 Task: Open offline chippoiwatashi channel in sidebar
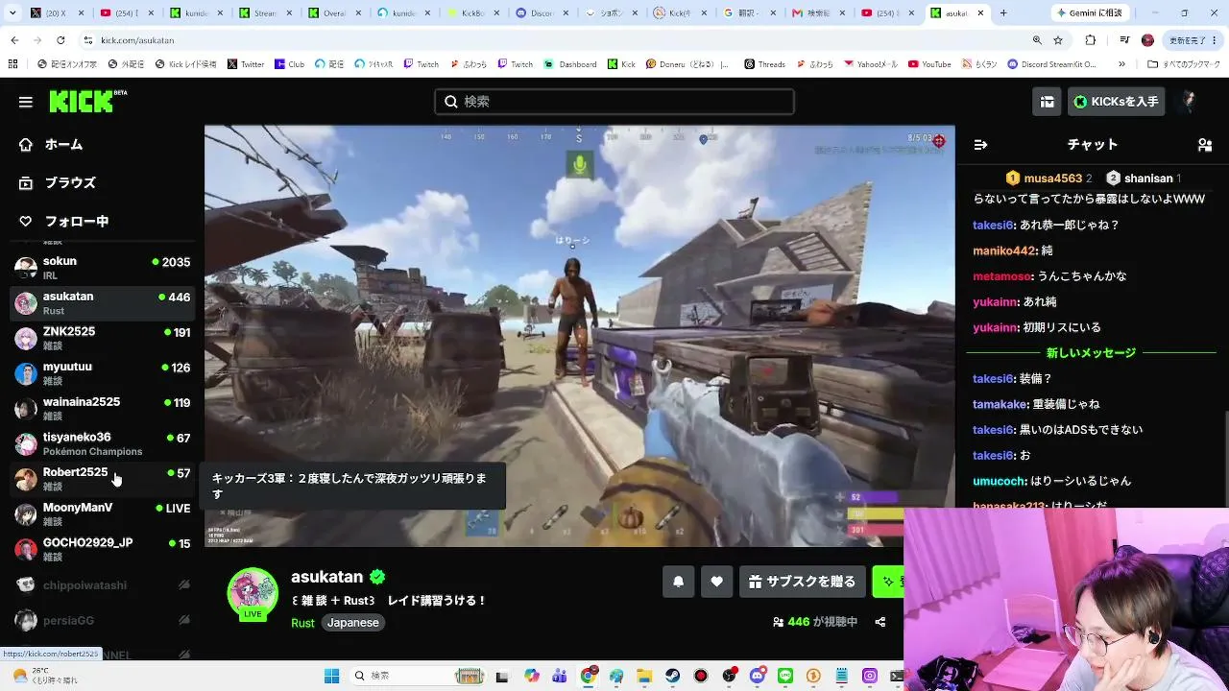point(103,585)
